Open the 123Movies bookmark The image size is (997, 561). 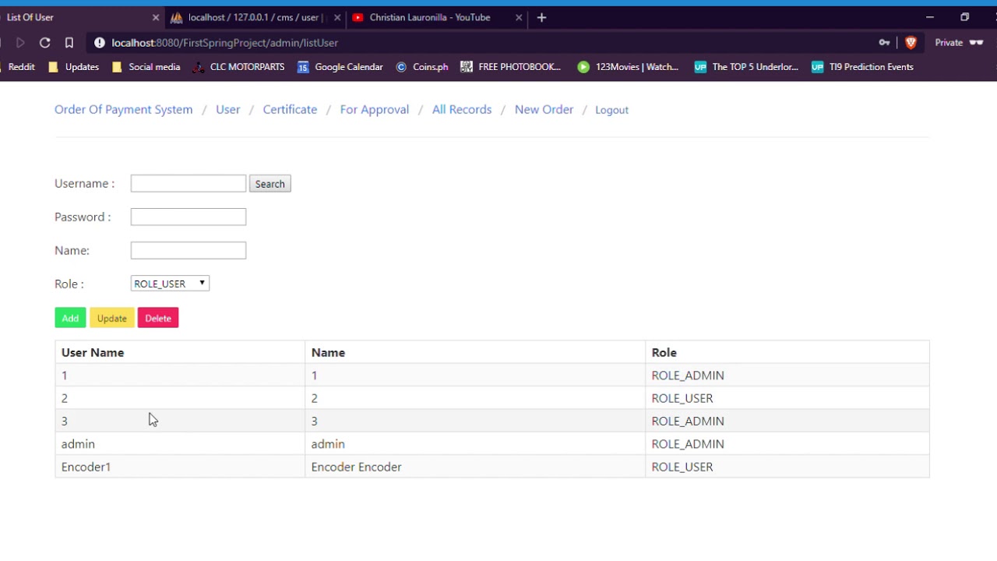pos(629,67)
